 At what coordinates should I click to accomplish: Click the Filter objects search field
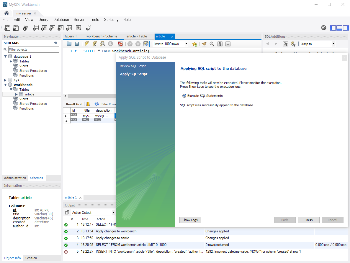coord(34,49)
